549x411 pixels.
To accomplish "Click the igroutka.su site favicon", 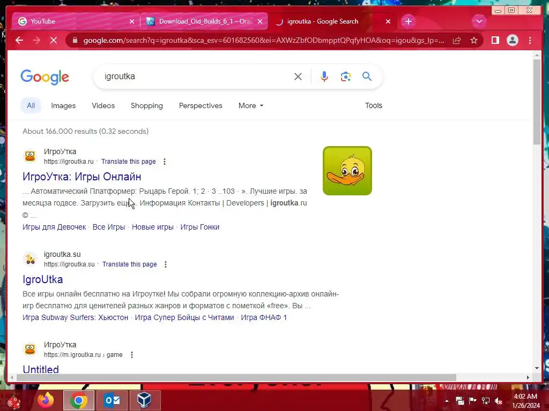I will (30, 258).
